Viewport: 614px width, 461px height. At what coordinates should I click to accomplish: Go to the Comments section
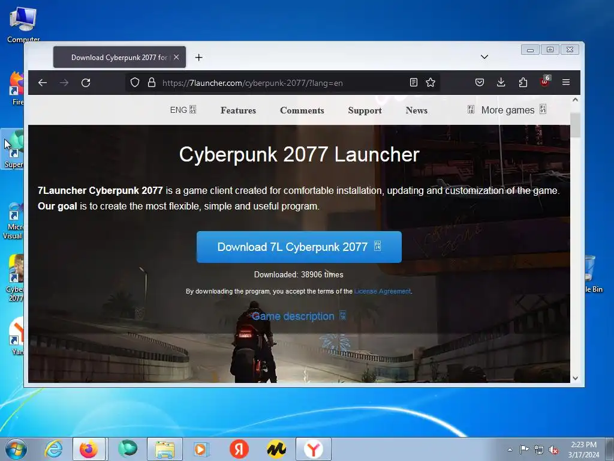[302, 110]
